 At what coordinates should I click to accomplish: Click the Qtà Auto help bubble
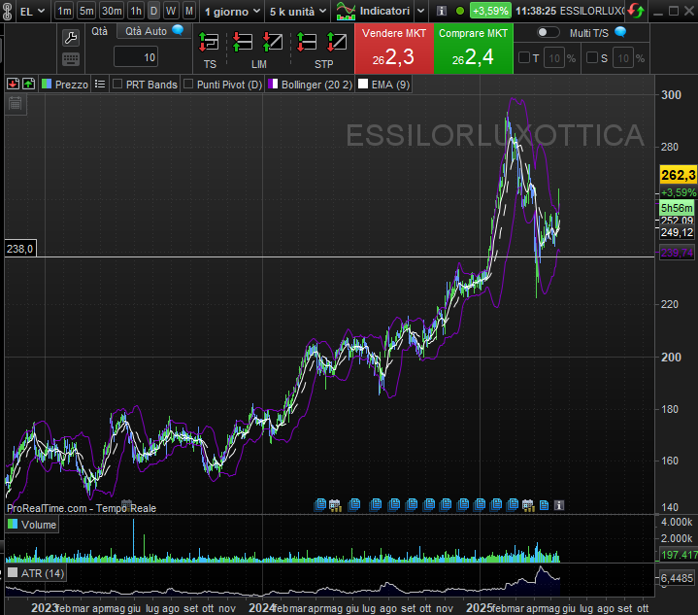[178, 30]
